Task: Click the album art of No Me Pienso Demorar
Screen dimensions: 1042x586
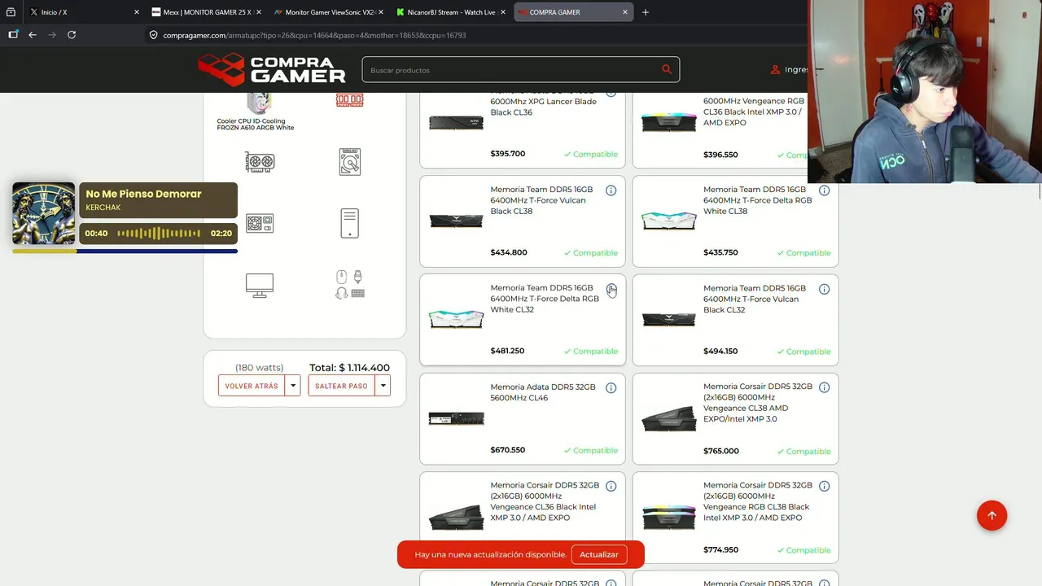Action: pyautogui.click(x=44, y=213)
